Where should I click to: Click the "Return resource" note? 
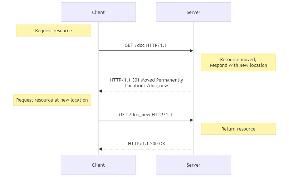point(238,129)
